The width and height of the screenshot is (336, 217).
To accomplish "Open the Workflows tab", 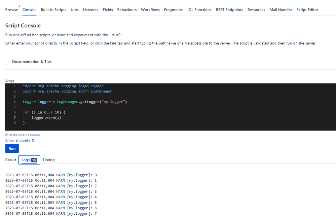I will 150,10.
